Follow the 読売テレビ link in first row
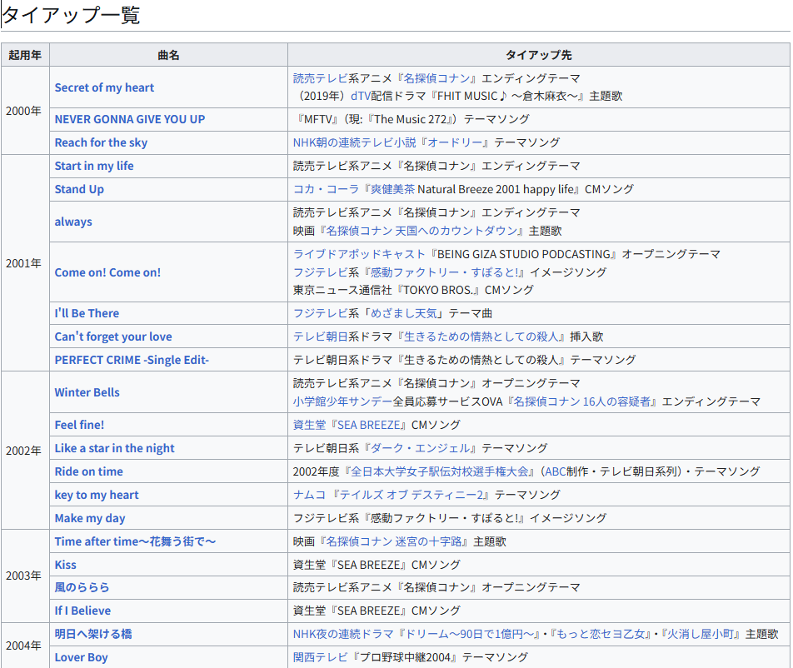The width and height of the screenshot is (793, 668). [x=320, y=78]
